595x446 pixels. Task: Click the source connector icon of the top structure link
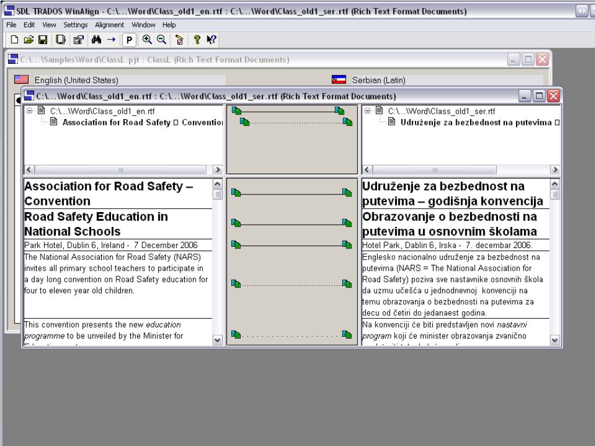coord(236,111)
